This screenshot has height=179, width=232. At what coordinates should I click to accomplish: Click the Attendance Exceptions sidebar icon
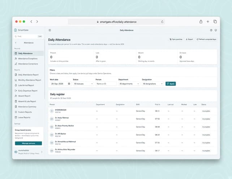click(16, 59)
